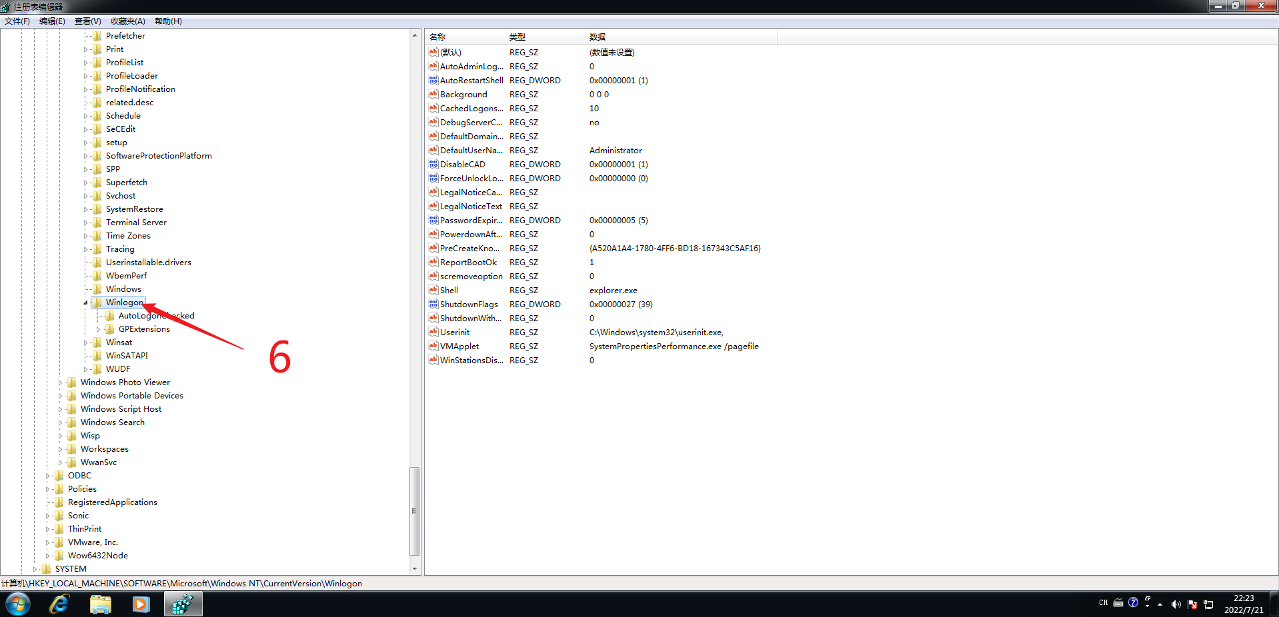Click the Windows Search folder icon

pos(72,422)
